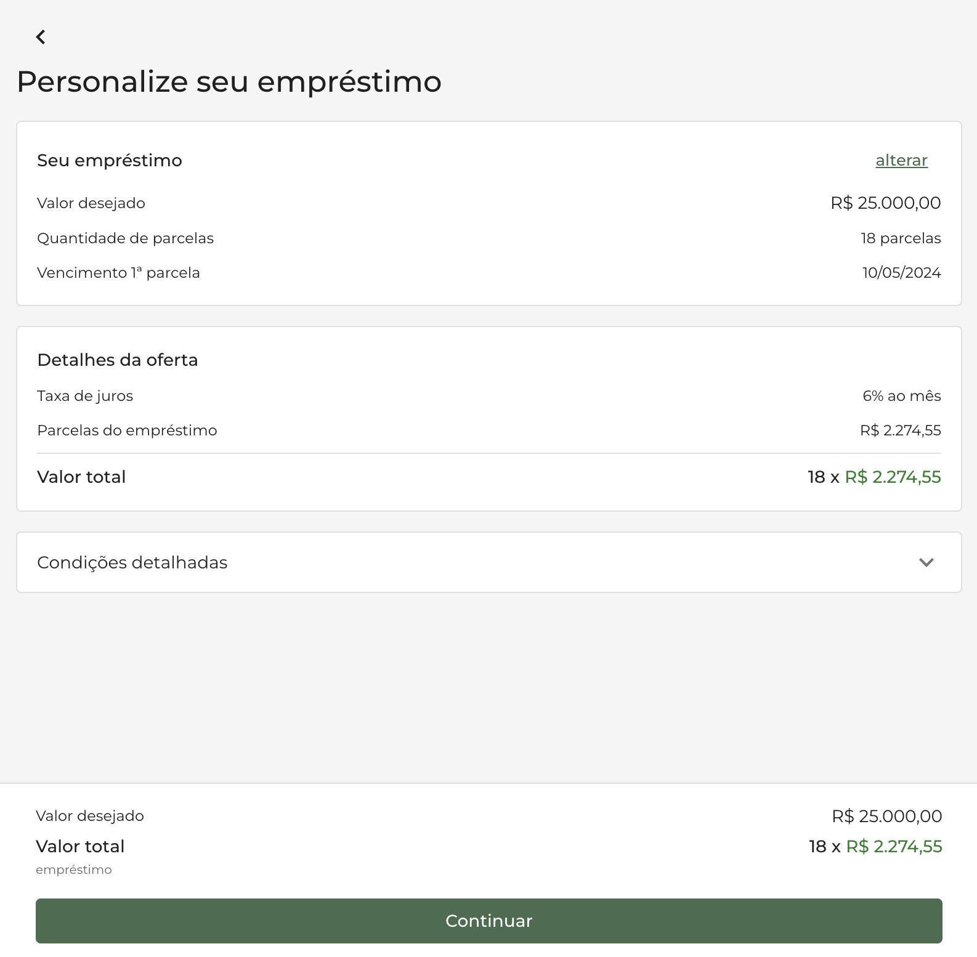Click the "Taxa de juros" label

pos(85,396)
